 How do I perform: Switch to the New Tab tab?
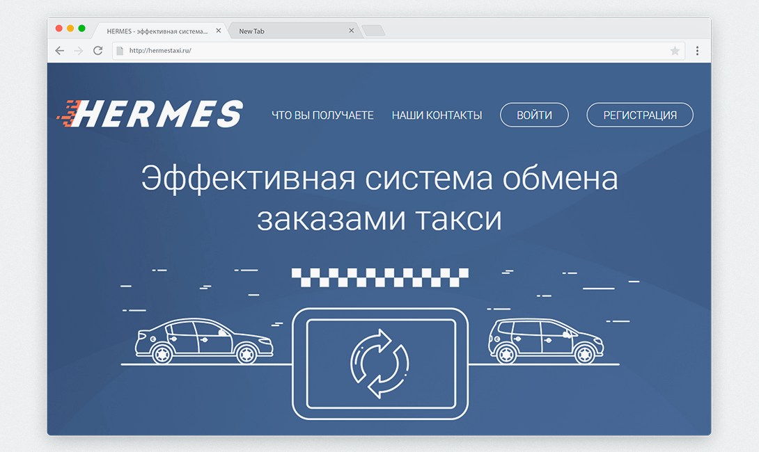[x=295, y=31]
